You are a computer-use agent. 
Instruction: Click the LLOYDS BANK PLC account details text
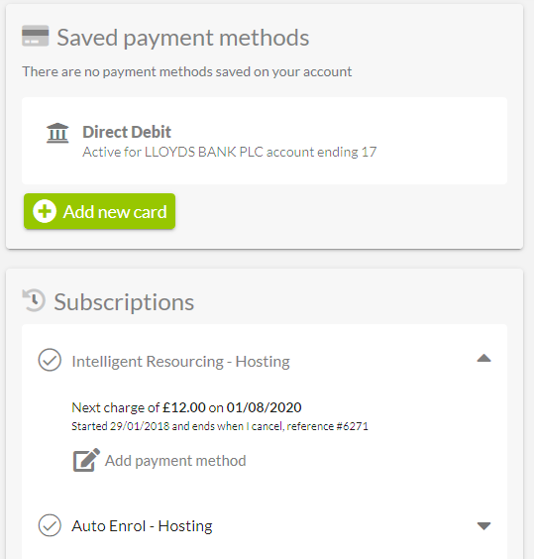coord(230,152)
